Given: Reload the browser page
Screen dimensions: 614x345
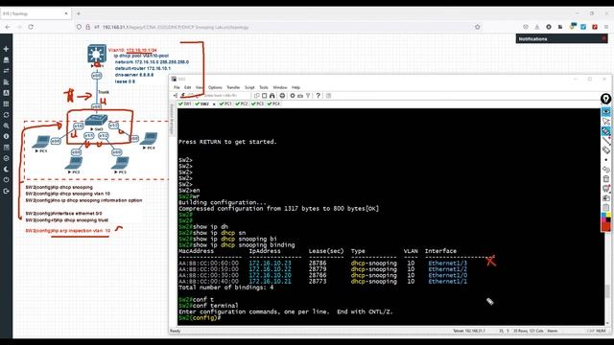Looking at the screenshot, I should [31, 27].
